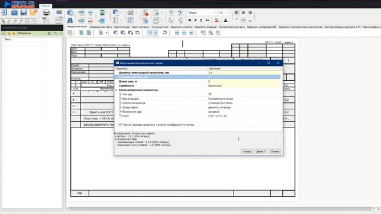
Task: Switch to the Карта контроля tab
Action: tap(141, 27)
